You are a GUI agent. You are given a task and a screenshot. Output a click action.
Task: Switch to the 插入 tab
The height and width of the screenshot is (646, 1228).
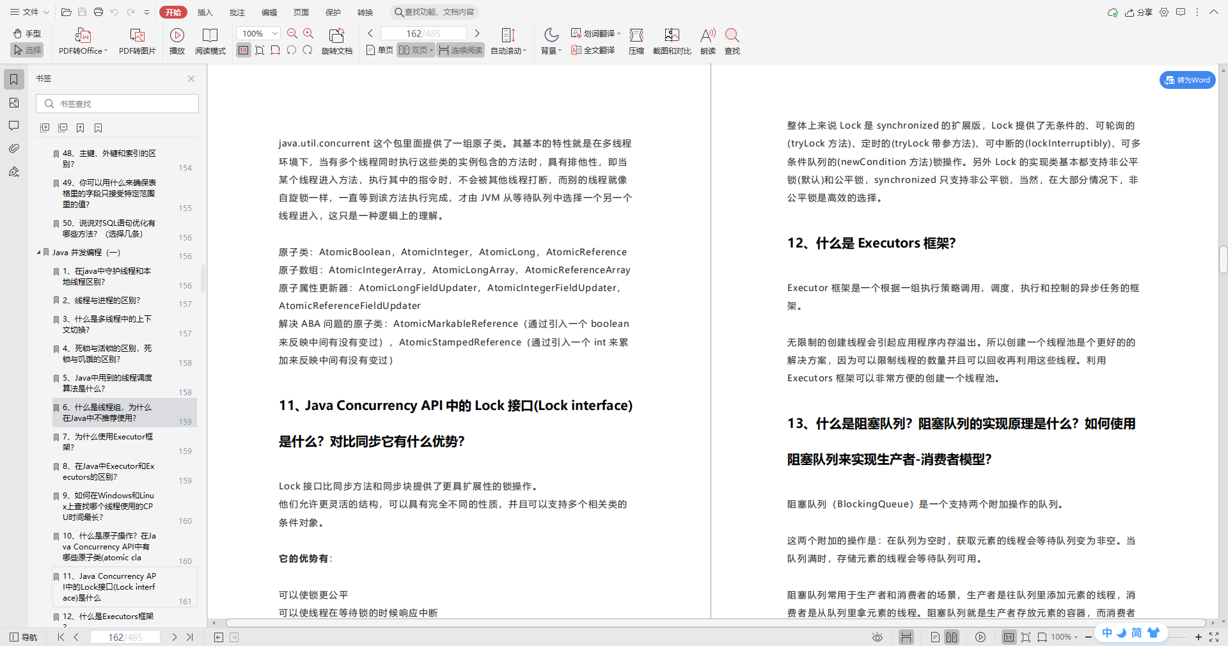click(205, 12)
